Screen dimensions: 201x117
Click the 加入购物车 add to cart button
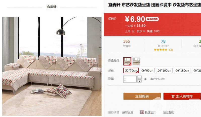(182, 96)
